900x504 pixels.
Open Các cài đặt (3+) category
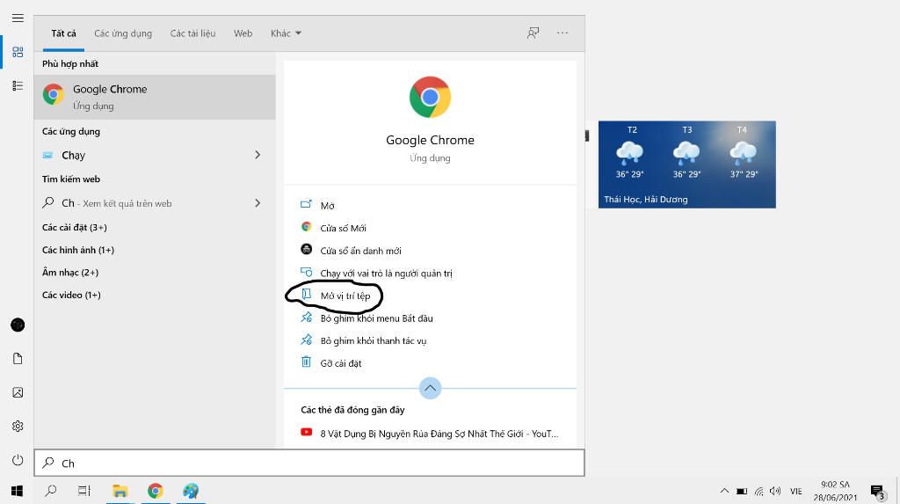[x=74, y=227]
